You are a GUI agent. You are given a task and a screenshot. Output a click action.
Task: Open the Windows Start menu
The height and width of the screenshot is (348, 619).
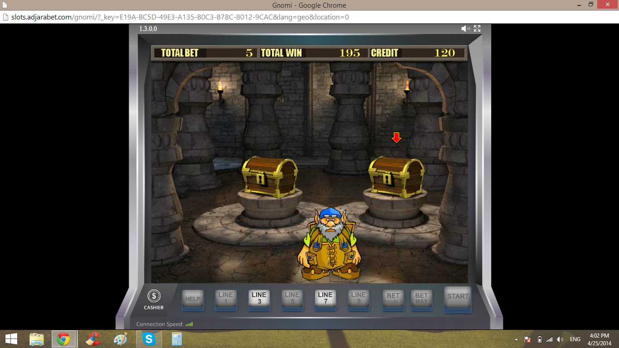click(11, 339)
